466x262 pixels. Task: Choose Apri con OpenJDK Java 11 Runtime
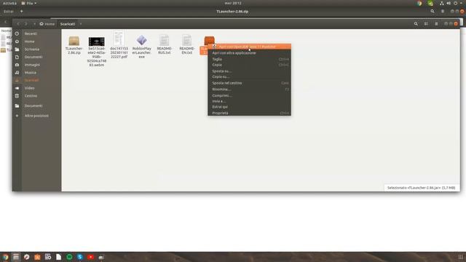click(x=249, y=47)
